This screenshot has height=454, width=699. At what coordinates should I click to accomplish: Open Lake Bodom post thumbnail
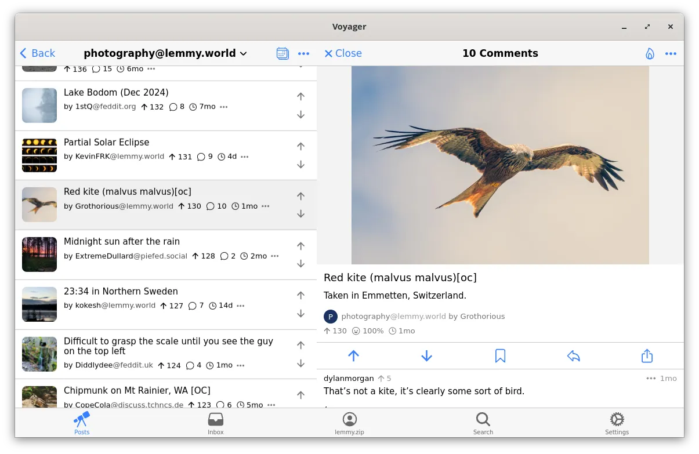(39, 106)
